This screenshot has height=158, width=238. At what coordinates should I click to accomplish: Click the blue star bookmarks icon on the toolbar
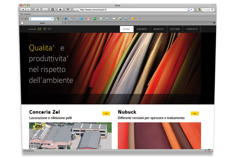[107, 19]
